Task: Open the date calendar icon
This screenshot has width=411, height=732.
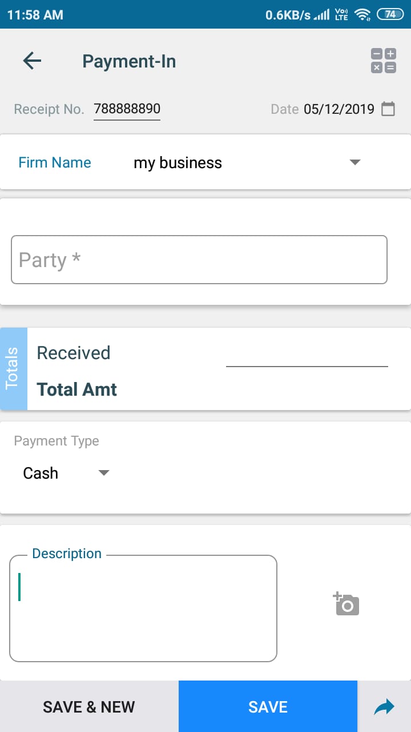Action: [x=388, y=109]
